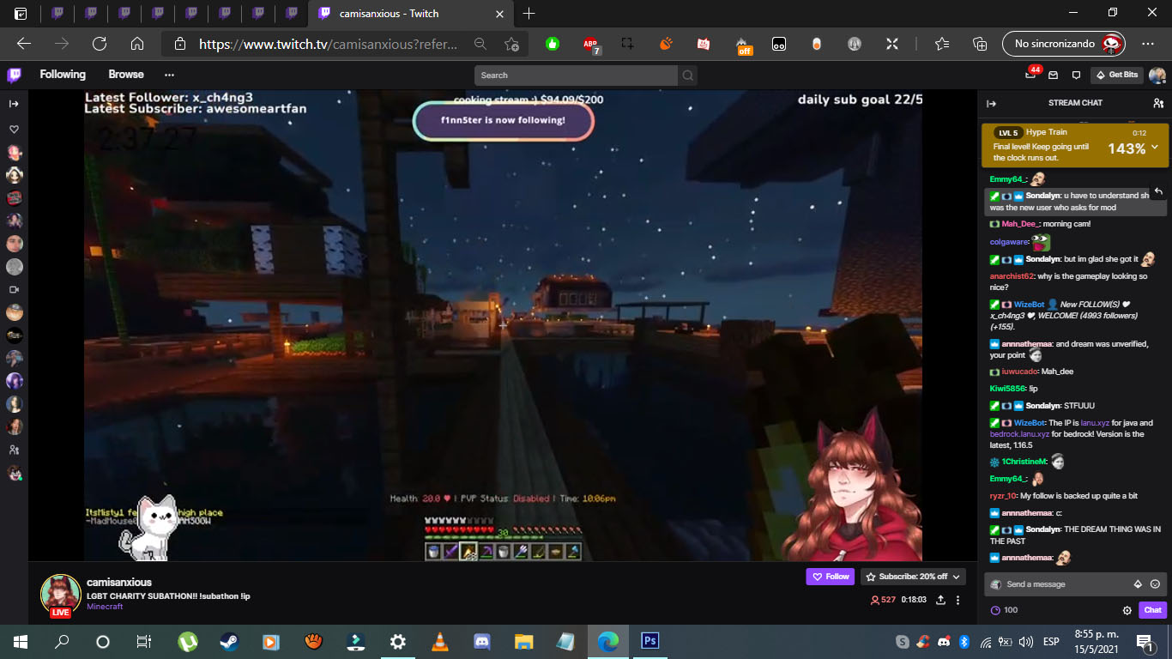Click the purple Chat send button
The height and width of the screenshot is (659, 1172).
(1152, 610)
